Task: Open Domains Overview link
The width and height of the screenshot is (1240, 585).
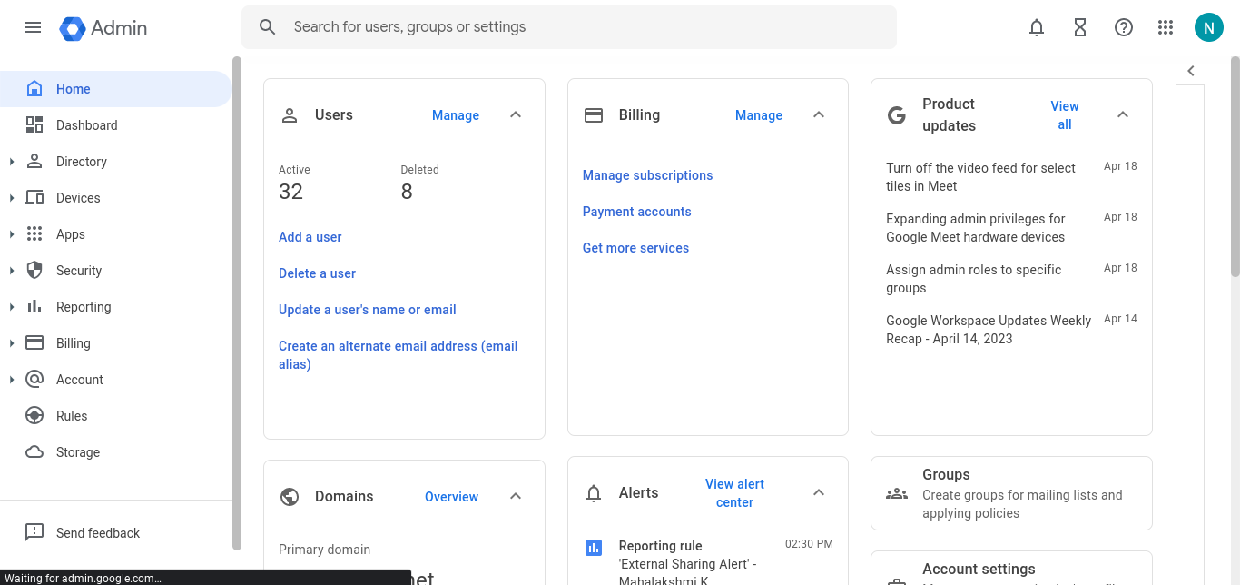Action: 451,497
